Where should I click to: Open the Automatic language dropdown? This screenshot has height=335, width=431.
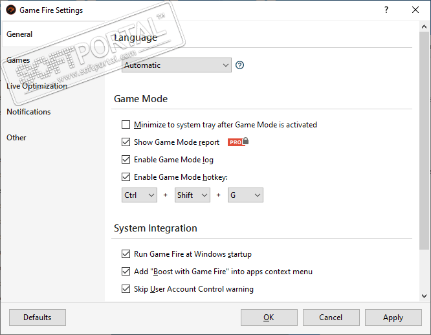click(176, 65)
